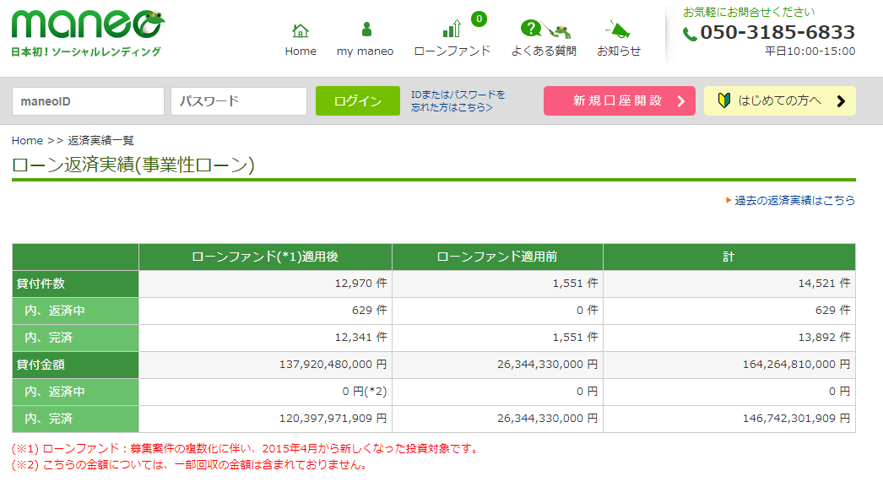
Task: Click the loan fund bar chart icon
Action: [x=452, y=29]
